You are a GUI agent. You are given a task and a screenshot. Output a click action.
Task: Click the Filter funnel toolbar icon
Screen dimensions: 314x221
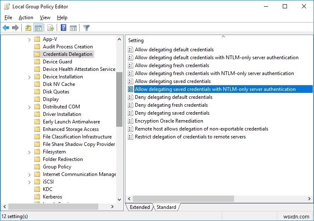coord(86,28)
